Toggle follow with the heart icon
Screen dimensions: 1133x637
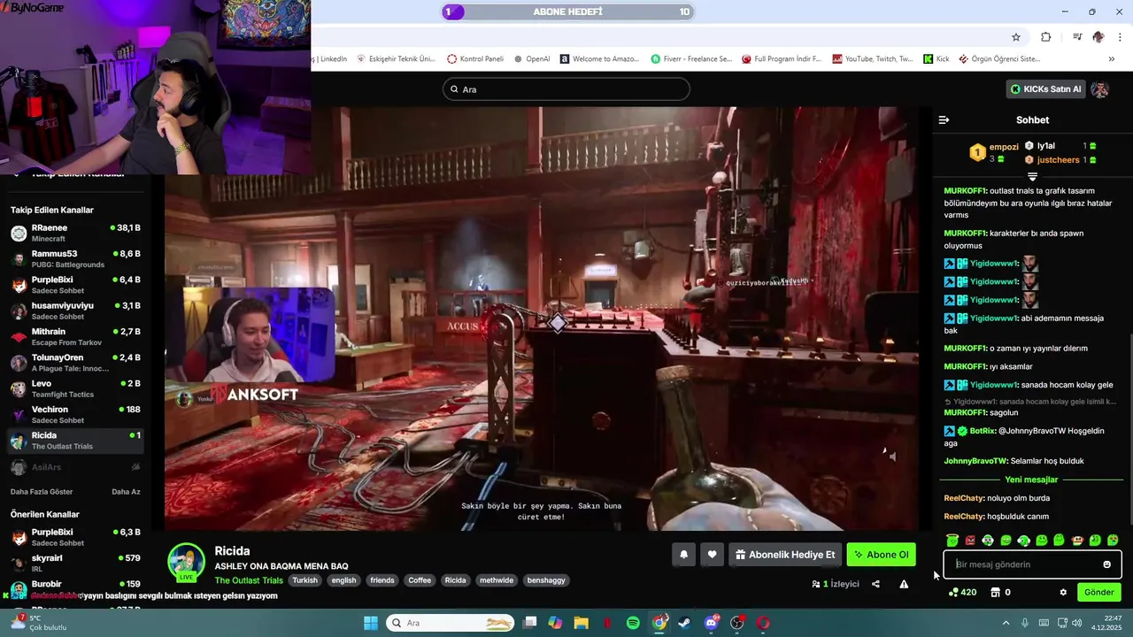(712, 555)
